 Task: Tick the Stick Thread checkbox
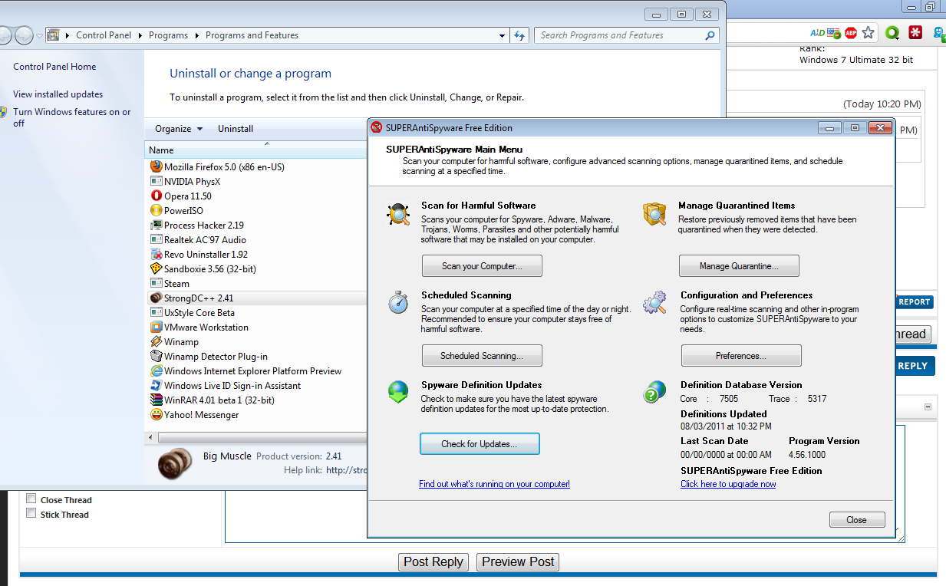point(31,513)
